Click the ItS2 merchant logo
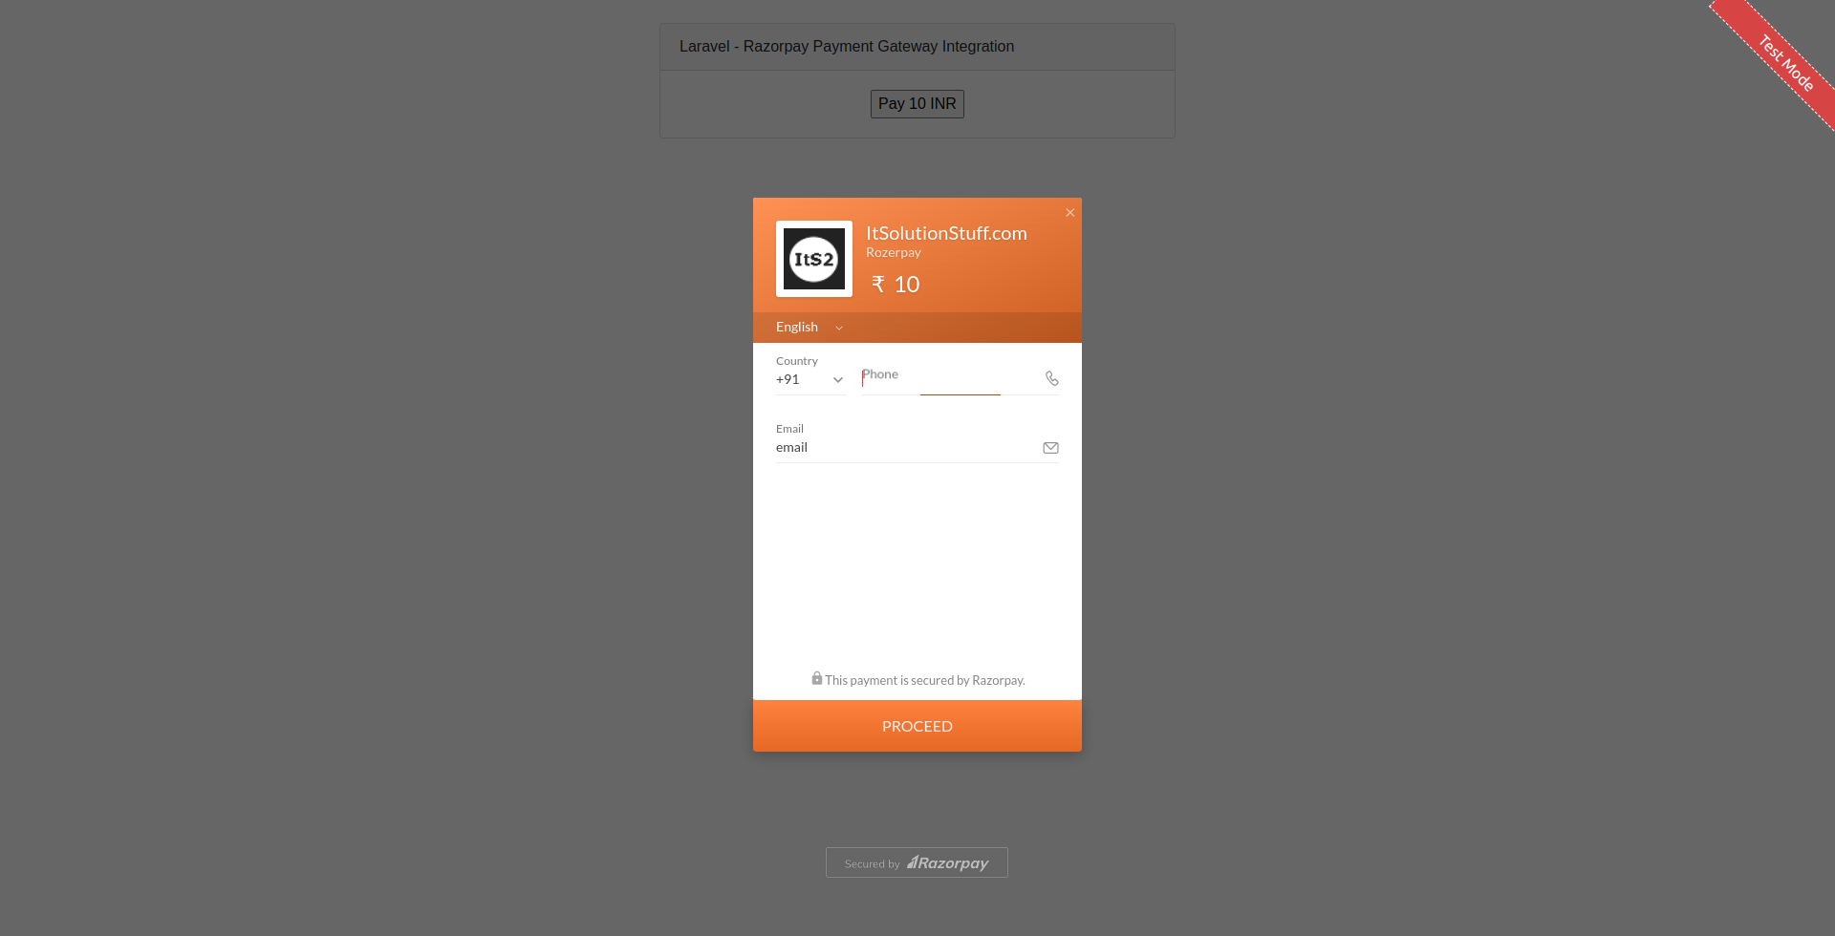This screenshot has height=936, width=1835. pyautogui.click(x=814, y=259)
